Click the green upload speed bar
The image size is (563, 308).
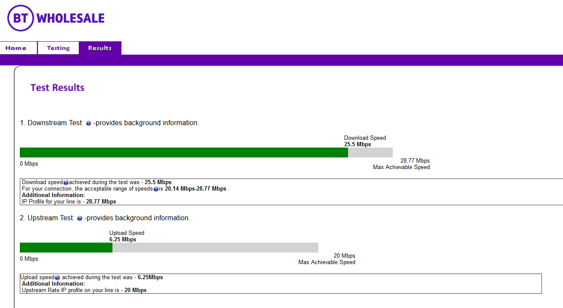(x=66, y=248)
